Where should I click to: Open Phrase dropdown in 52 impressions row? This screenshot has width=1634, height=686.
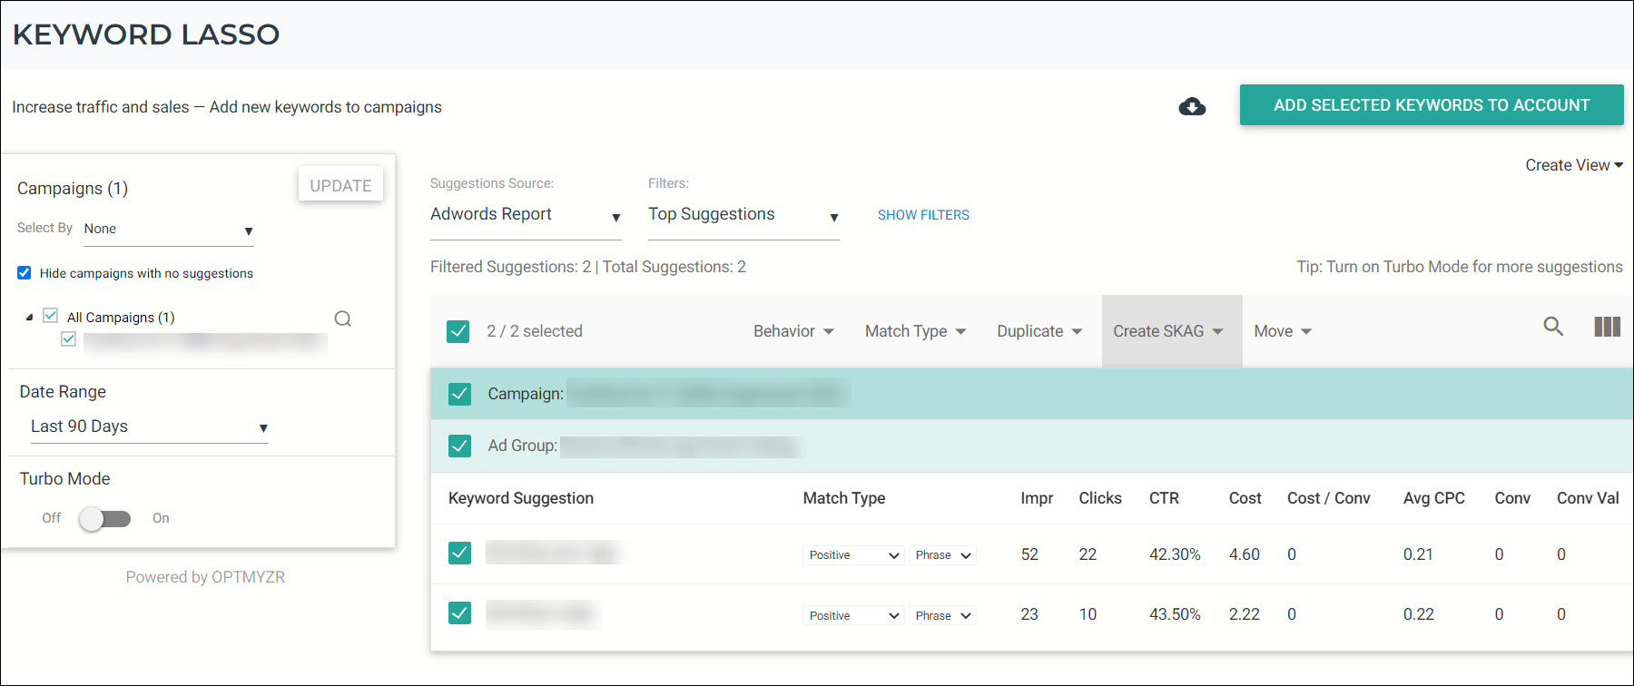tap(943, 555)
